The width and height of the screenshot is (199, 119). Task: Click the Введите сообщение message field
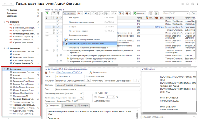click(167, 117)
